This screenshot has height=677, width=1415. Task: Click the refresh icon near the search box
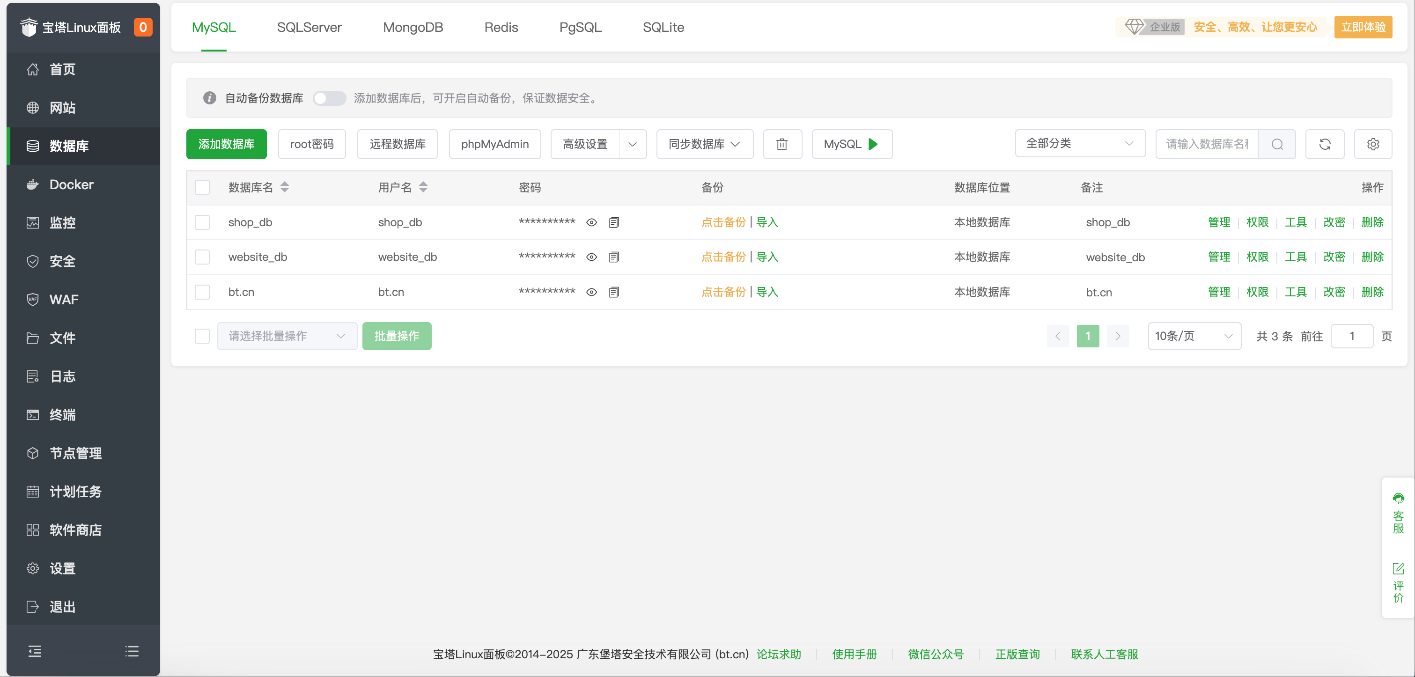click(x=1325, y=144)
